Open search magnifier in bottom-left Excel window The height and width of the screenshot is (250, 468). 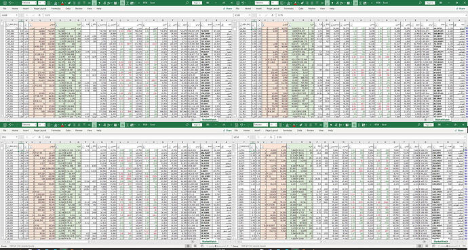click(x=187, y=125)
